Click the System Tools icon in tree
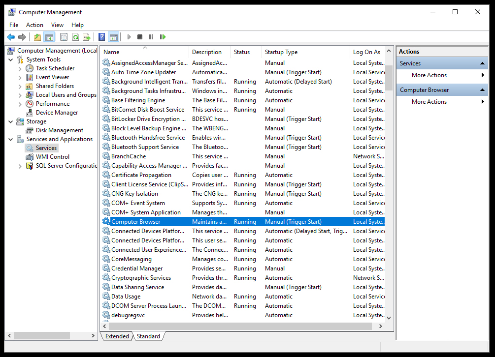 (x=20, y=59)
